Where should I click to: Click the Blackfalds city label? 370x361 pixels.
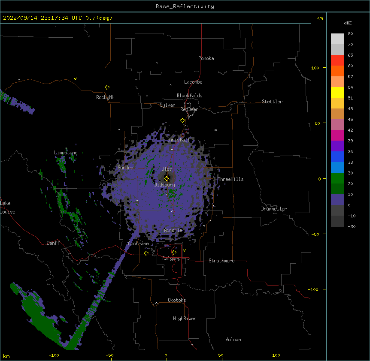189,96
